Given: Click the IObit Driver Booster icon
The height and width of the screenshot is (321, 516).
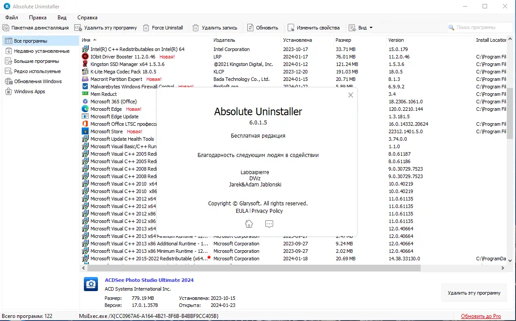Looking at the screenshot, I should [85, 57].
